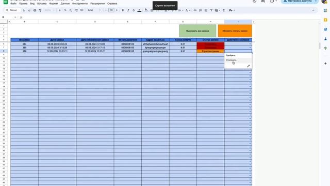
Task: Open the Формат menu
Action: click(x=54, y=4)
